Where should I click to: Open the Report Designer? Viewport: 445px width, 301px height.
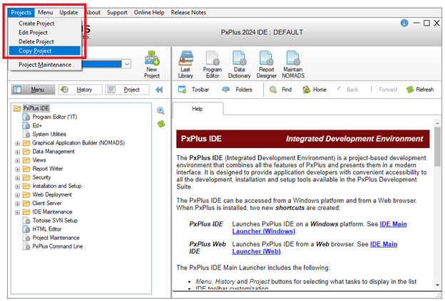pos(266,64)
